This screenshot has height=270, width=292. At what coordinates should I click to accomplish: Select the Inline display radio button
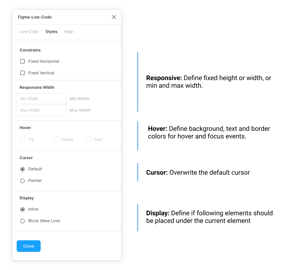pyautogui.click(x=22, y=209)
